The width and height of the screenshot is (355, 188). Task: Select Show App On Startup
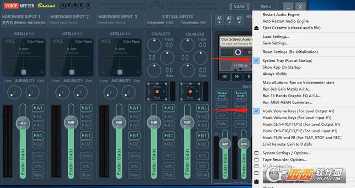tap(281, 67)
